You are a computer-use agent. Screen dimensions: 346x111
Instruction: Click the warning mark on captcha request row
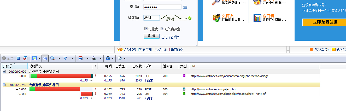tap(95, 76)
